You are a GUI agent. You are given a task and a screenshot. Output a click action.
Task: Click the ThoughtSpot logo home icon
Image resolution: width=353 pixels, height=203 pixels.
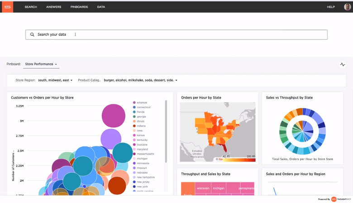tap(7, 7)
